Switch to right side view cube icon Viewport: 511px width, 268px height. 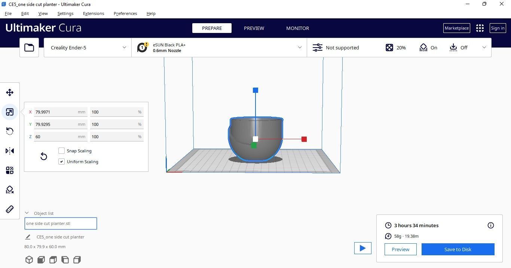(x=77, y=260)
